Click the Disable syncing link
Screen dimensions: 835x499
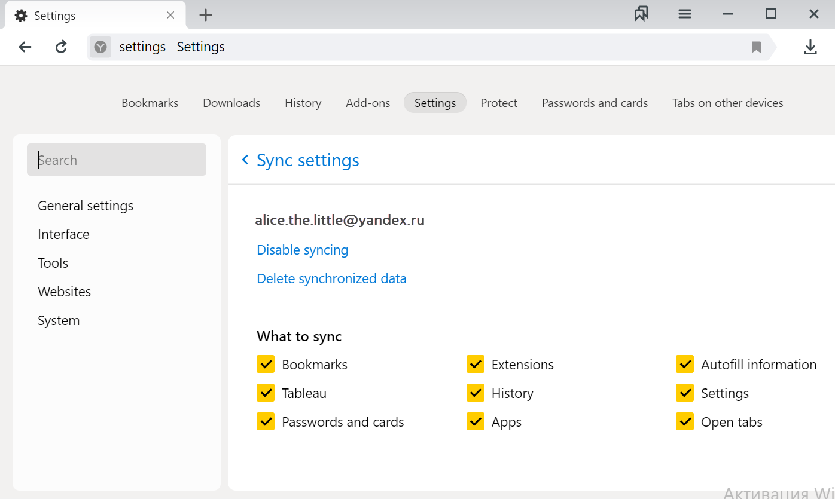click(303, 250)
